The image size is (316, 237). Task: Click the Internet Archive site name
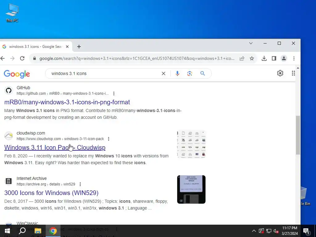click(x=32, y=178)
